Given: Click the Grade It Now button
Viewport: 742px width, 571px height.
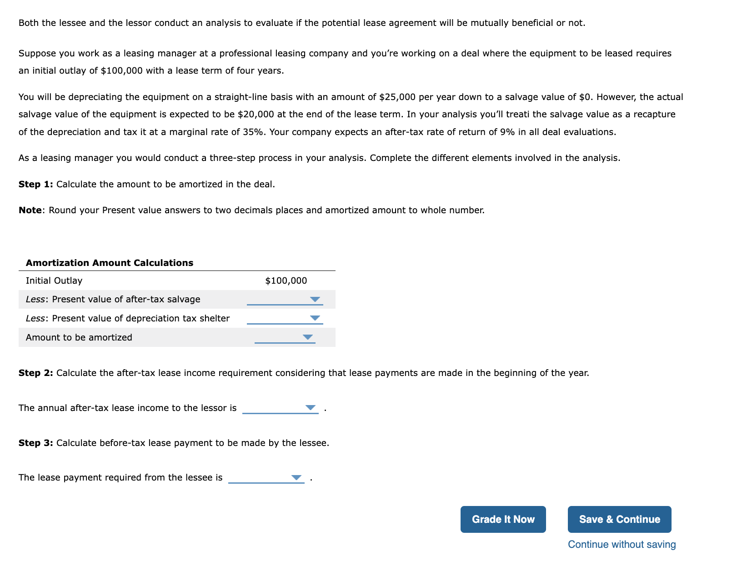Looking at the screenshot, I should pos(503,519).
